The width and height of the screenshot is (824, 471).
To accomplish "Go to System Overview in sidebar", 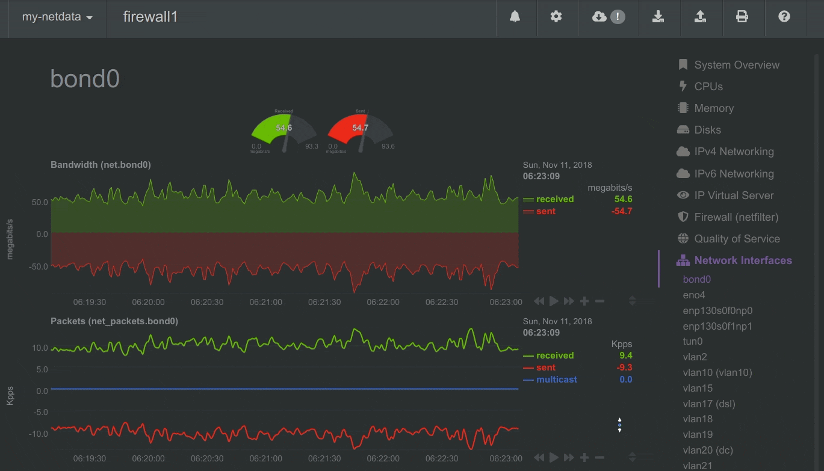I will pos(736,65).
